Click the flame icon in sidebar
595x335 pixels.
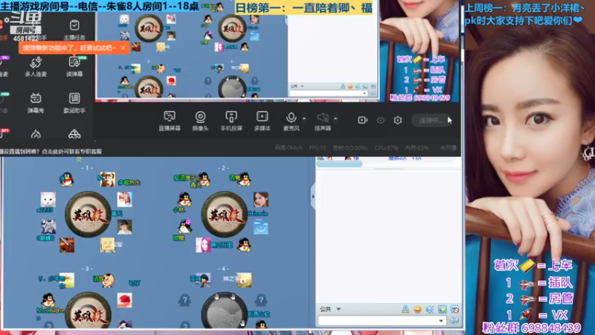point(36,134)
